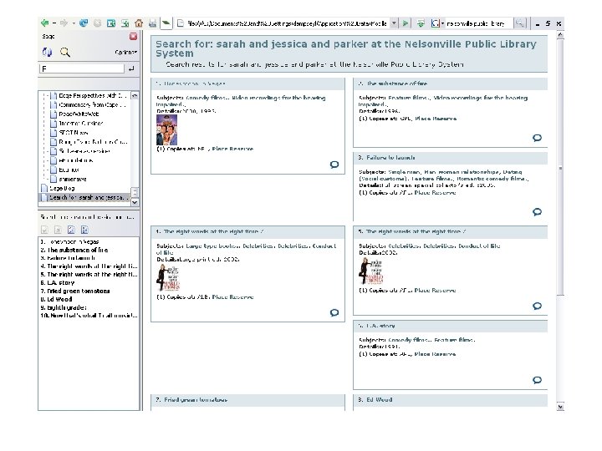Click the Honeymoon in Vegas cover thumbnail
The width and height of the screenshot is (602, 451).
[x=166, y=129]
